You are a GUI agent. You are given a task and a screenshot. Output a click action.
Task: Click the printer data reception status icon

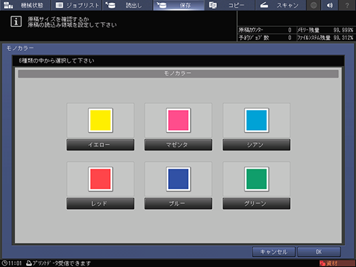click(x=29, y=263)
